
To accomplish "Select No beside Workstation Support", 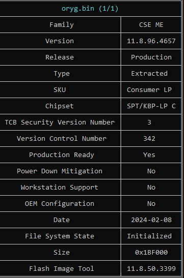I will click(x=151, y=188).
